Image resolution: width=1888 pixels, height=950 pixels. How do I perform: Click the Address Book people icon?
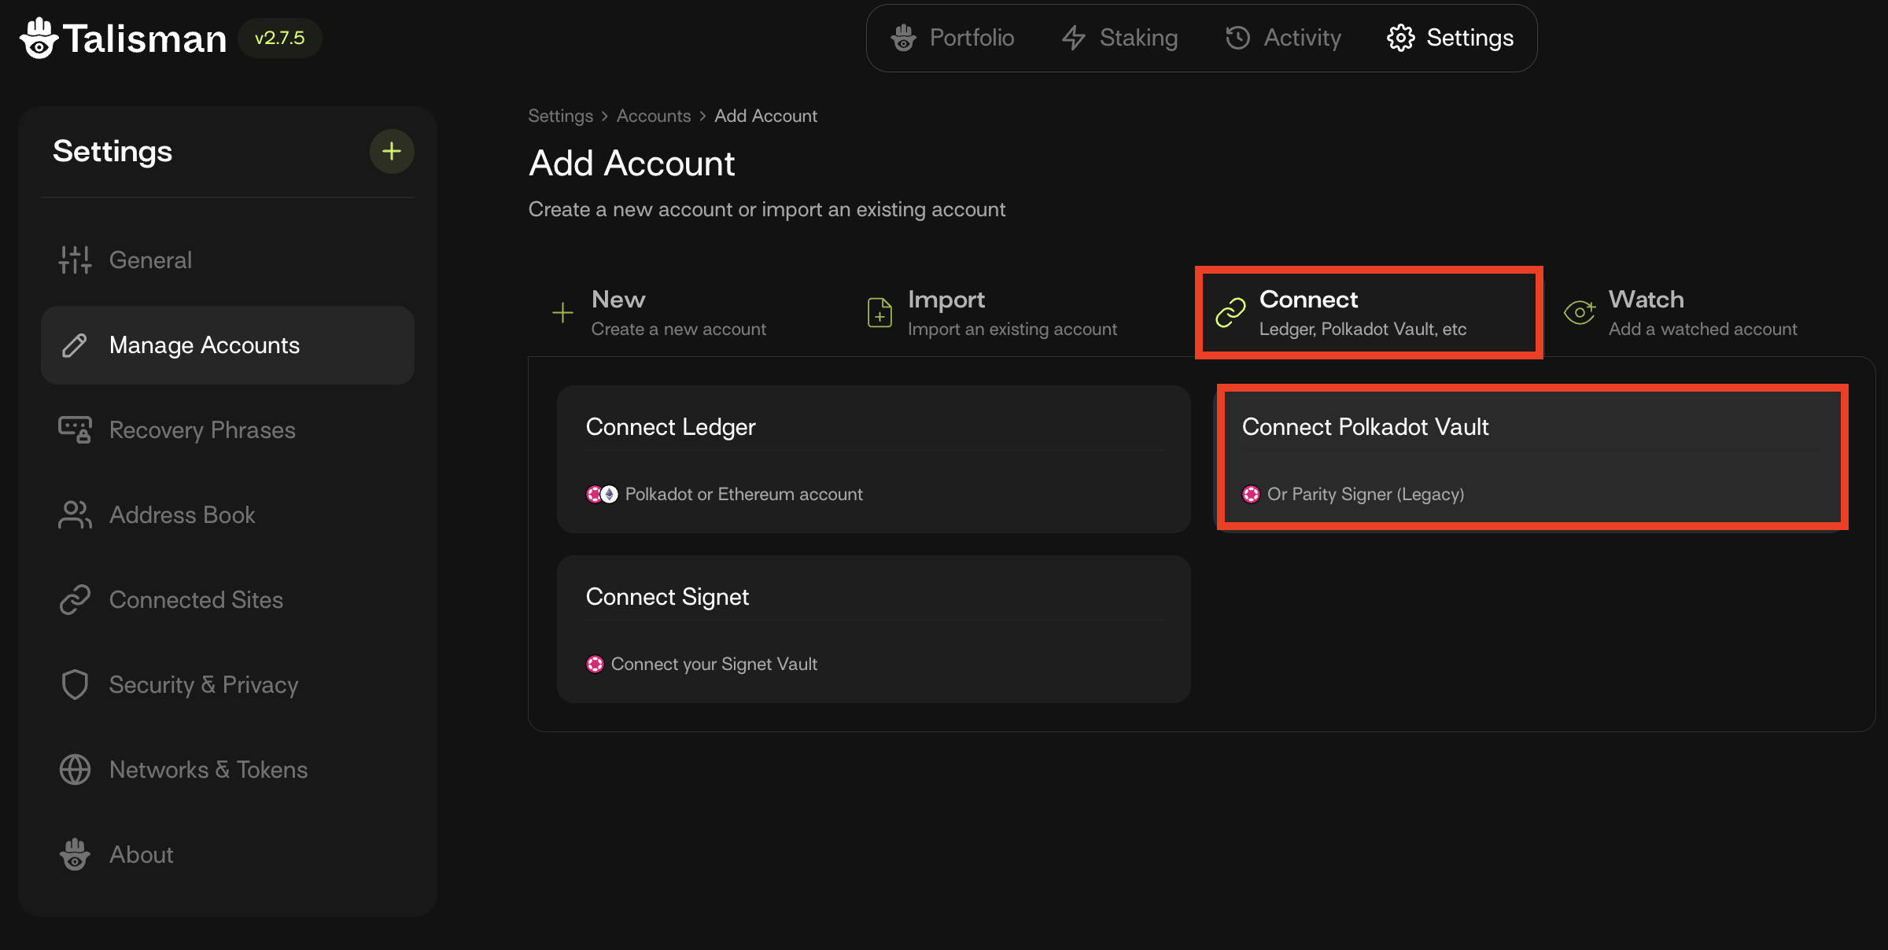[x=75, y=515]
